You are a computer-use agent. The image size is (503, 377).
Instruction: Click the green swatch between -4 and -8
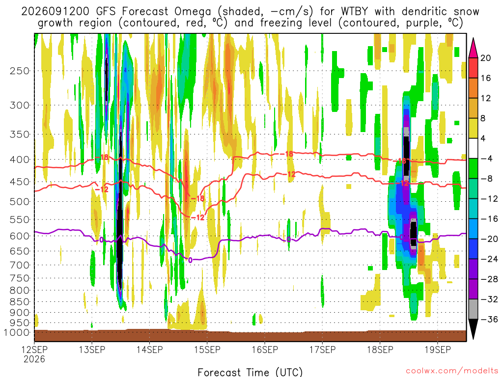(x=473, y=168)
